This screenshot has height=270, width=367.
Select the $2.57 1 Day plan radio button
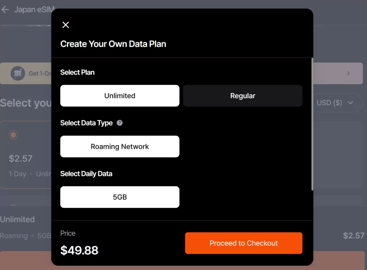tap(13, 135)
